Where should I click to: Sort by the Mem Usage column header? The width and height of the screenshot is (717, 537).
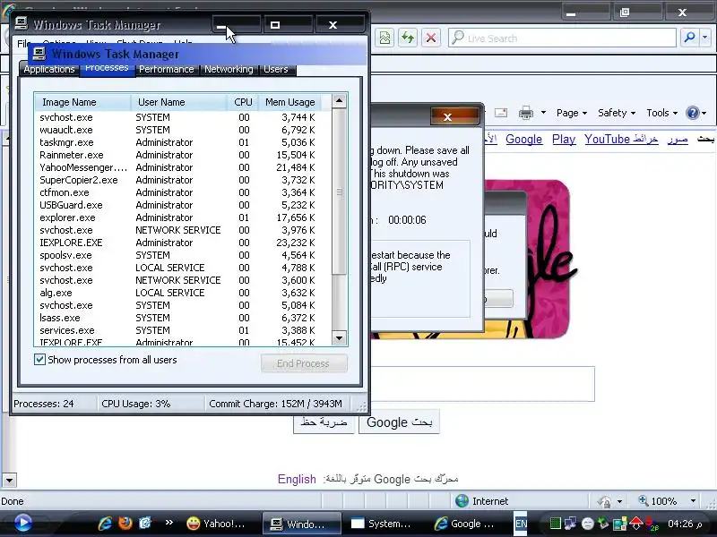point(289,102)
